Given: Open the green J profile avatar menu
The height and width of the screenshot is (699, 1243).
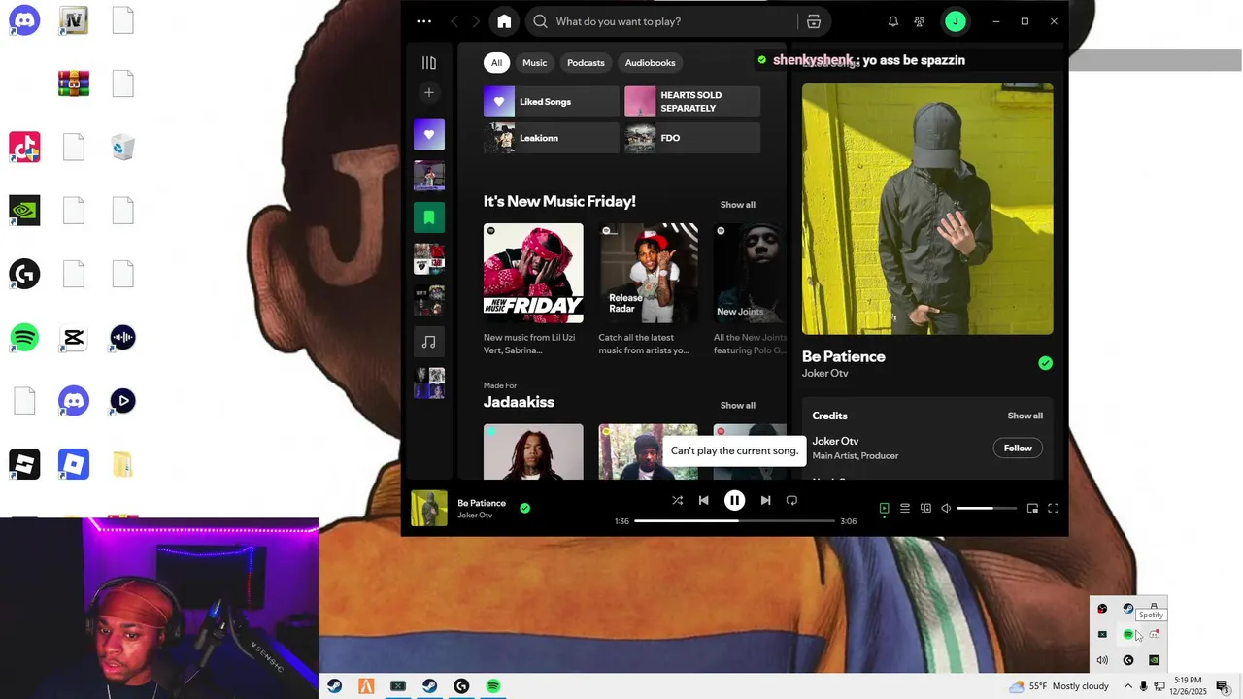Looking at the screenshot, I should (956, 21).
